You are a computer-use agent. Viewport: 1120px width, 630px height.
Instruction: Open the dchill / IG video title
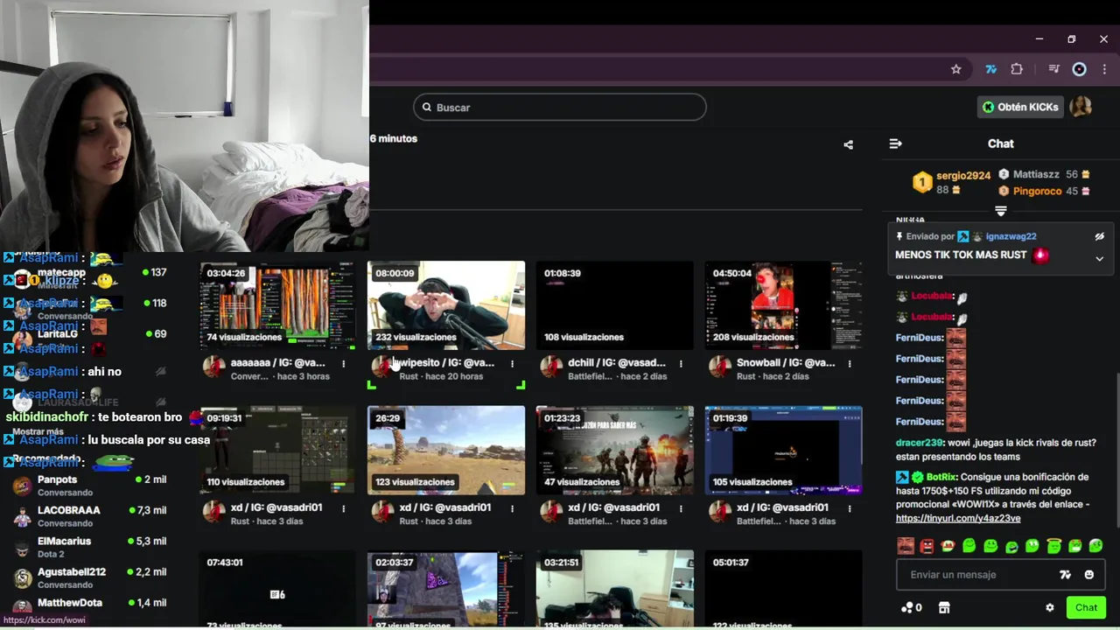tap(617, 362)
